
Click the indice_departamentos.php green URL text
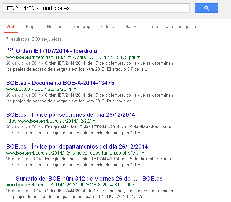pyautogui.click(x=73, y=153)
